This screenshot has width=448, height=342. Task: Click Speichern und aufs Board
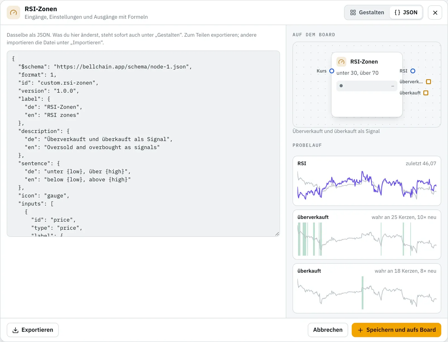click(x=396, y=330)
